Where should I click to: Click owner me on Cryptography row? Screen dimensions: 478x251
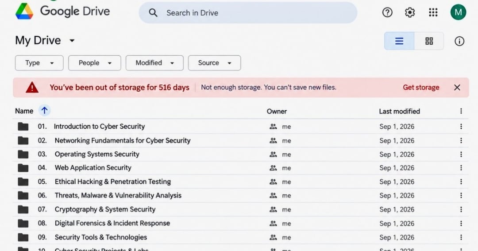coord(286,209)
